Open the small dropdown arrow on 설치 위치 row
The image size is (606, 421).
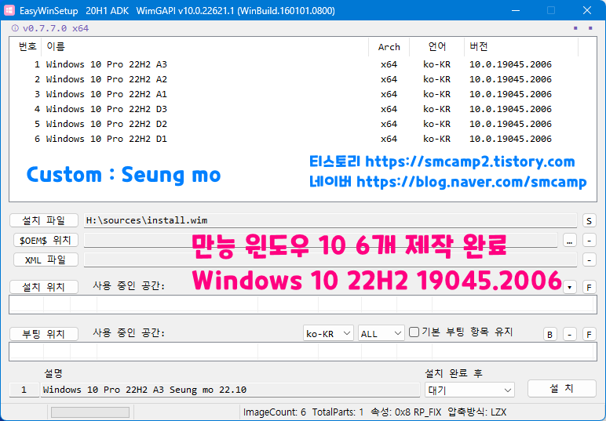tap(570, 287)
